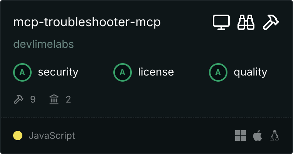Screen dimensions: 293x154
Task: Click the resources count number 2
Action: tap(68, 99)
